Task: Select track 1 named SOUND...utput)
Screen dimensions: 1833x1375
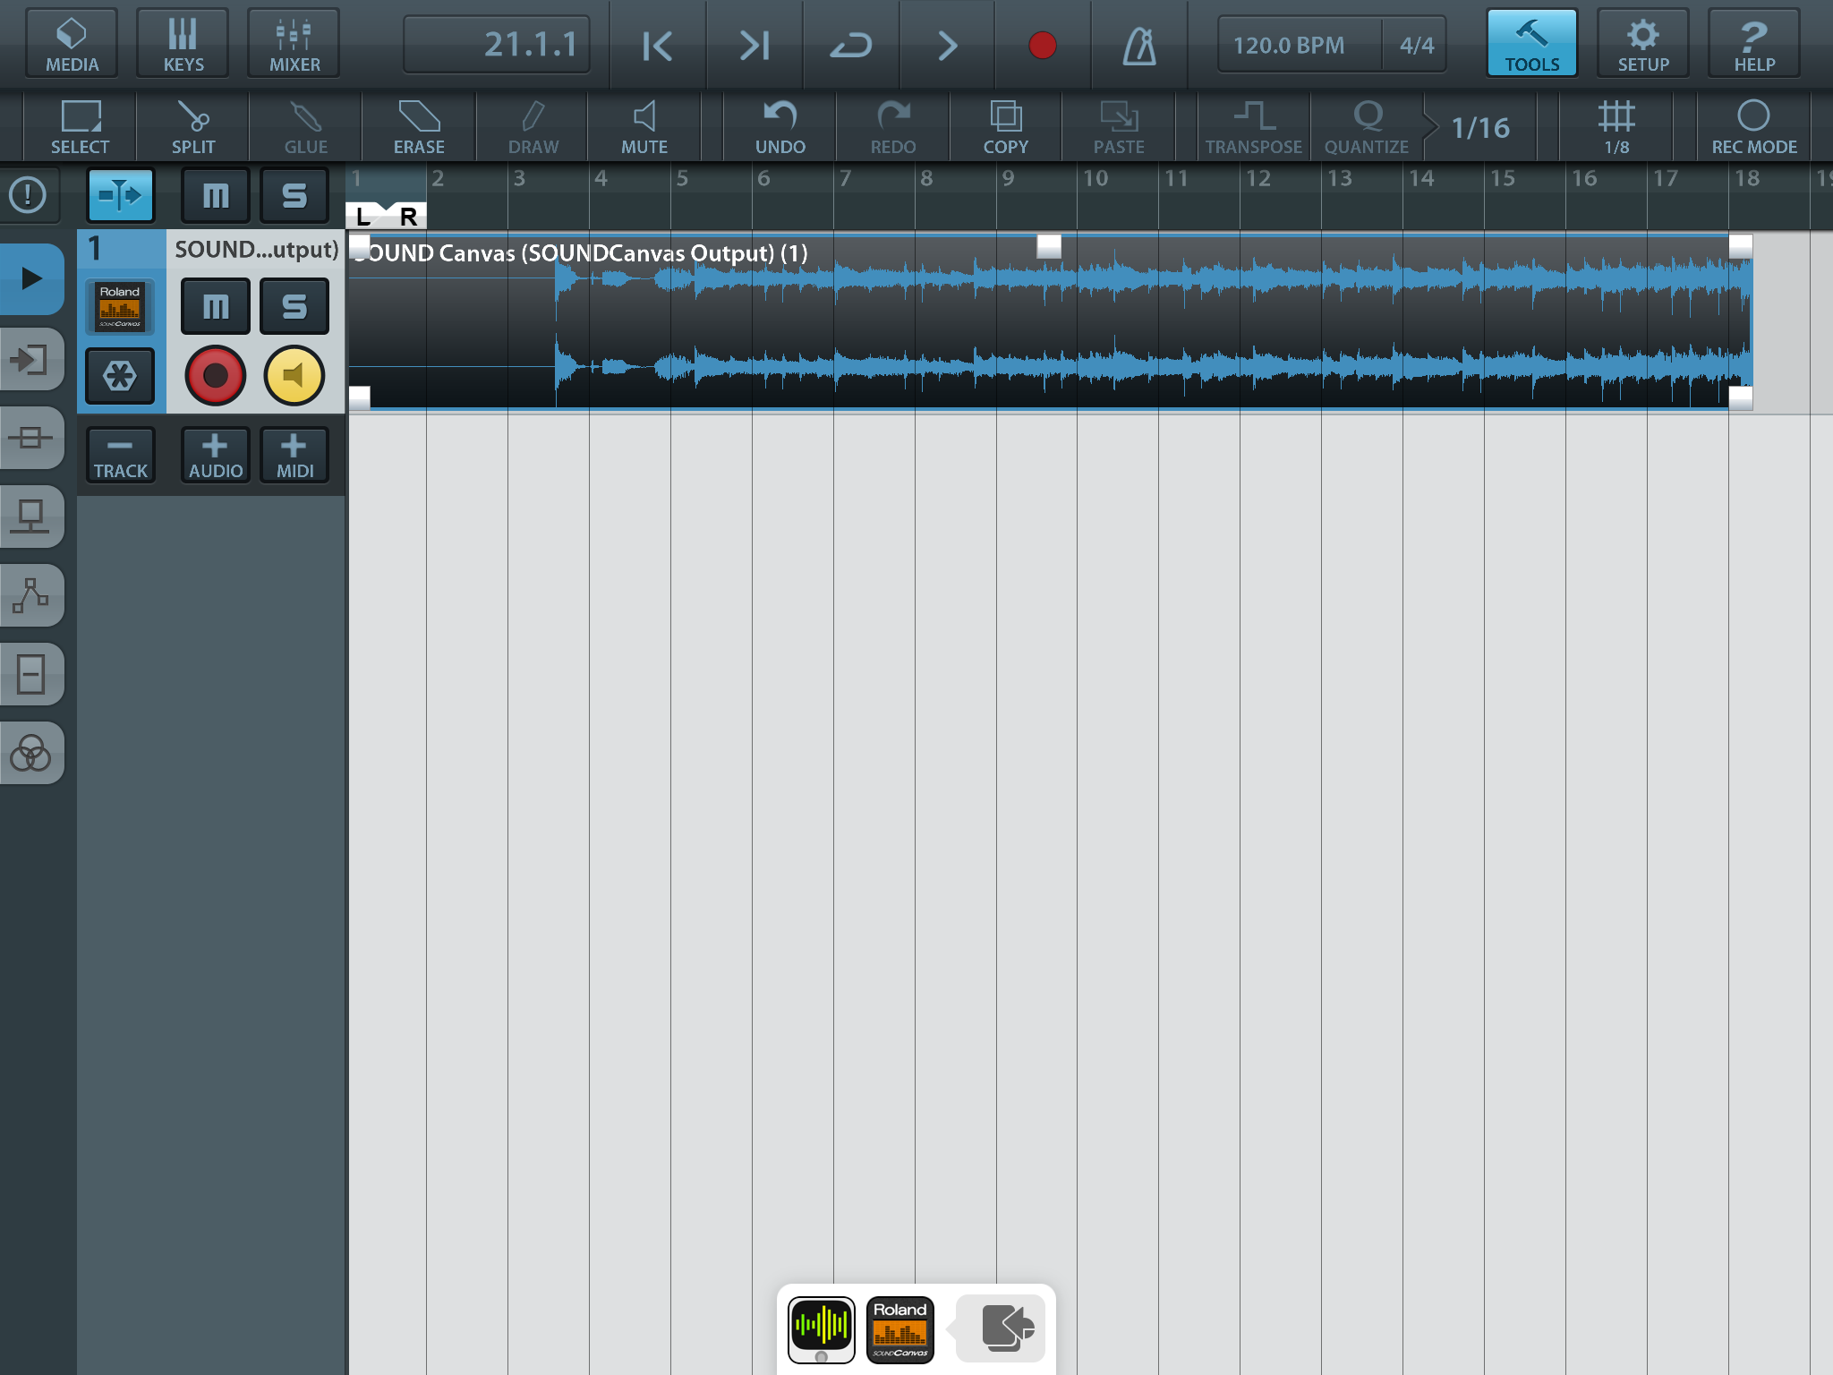Action: (256, 249)
